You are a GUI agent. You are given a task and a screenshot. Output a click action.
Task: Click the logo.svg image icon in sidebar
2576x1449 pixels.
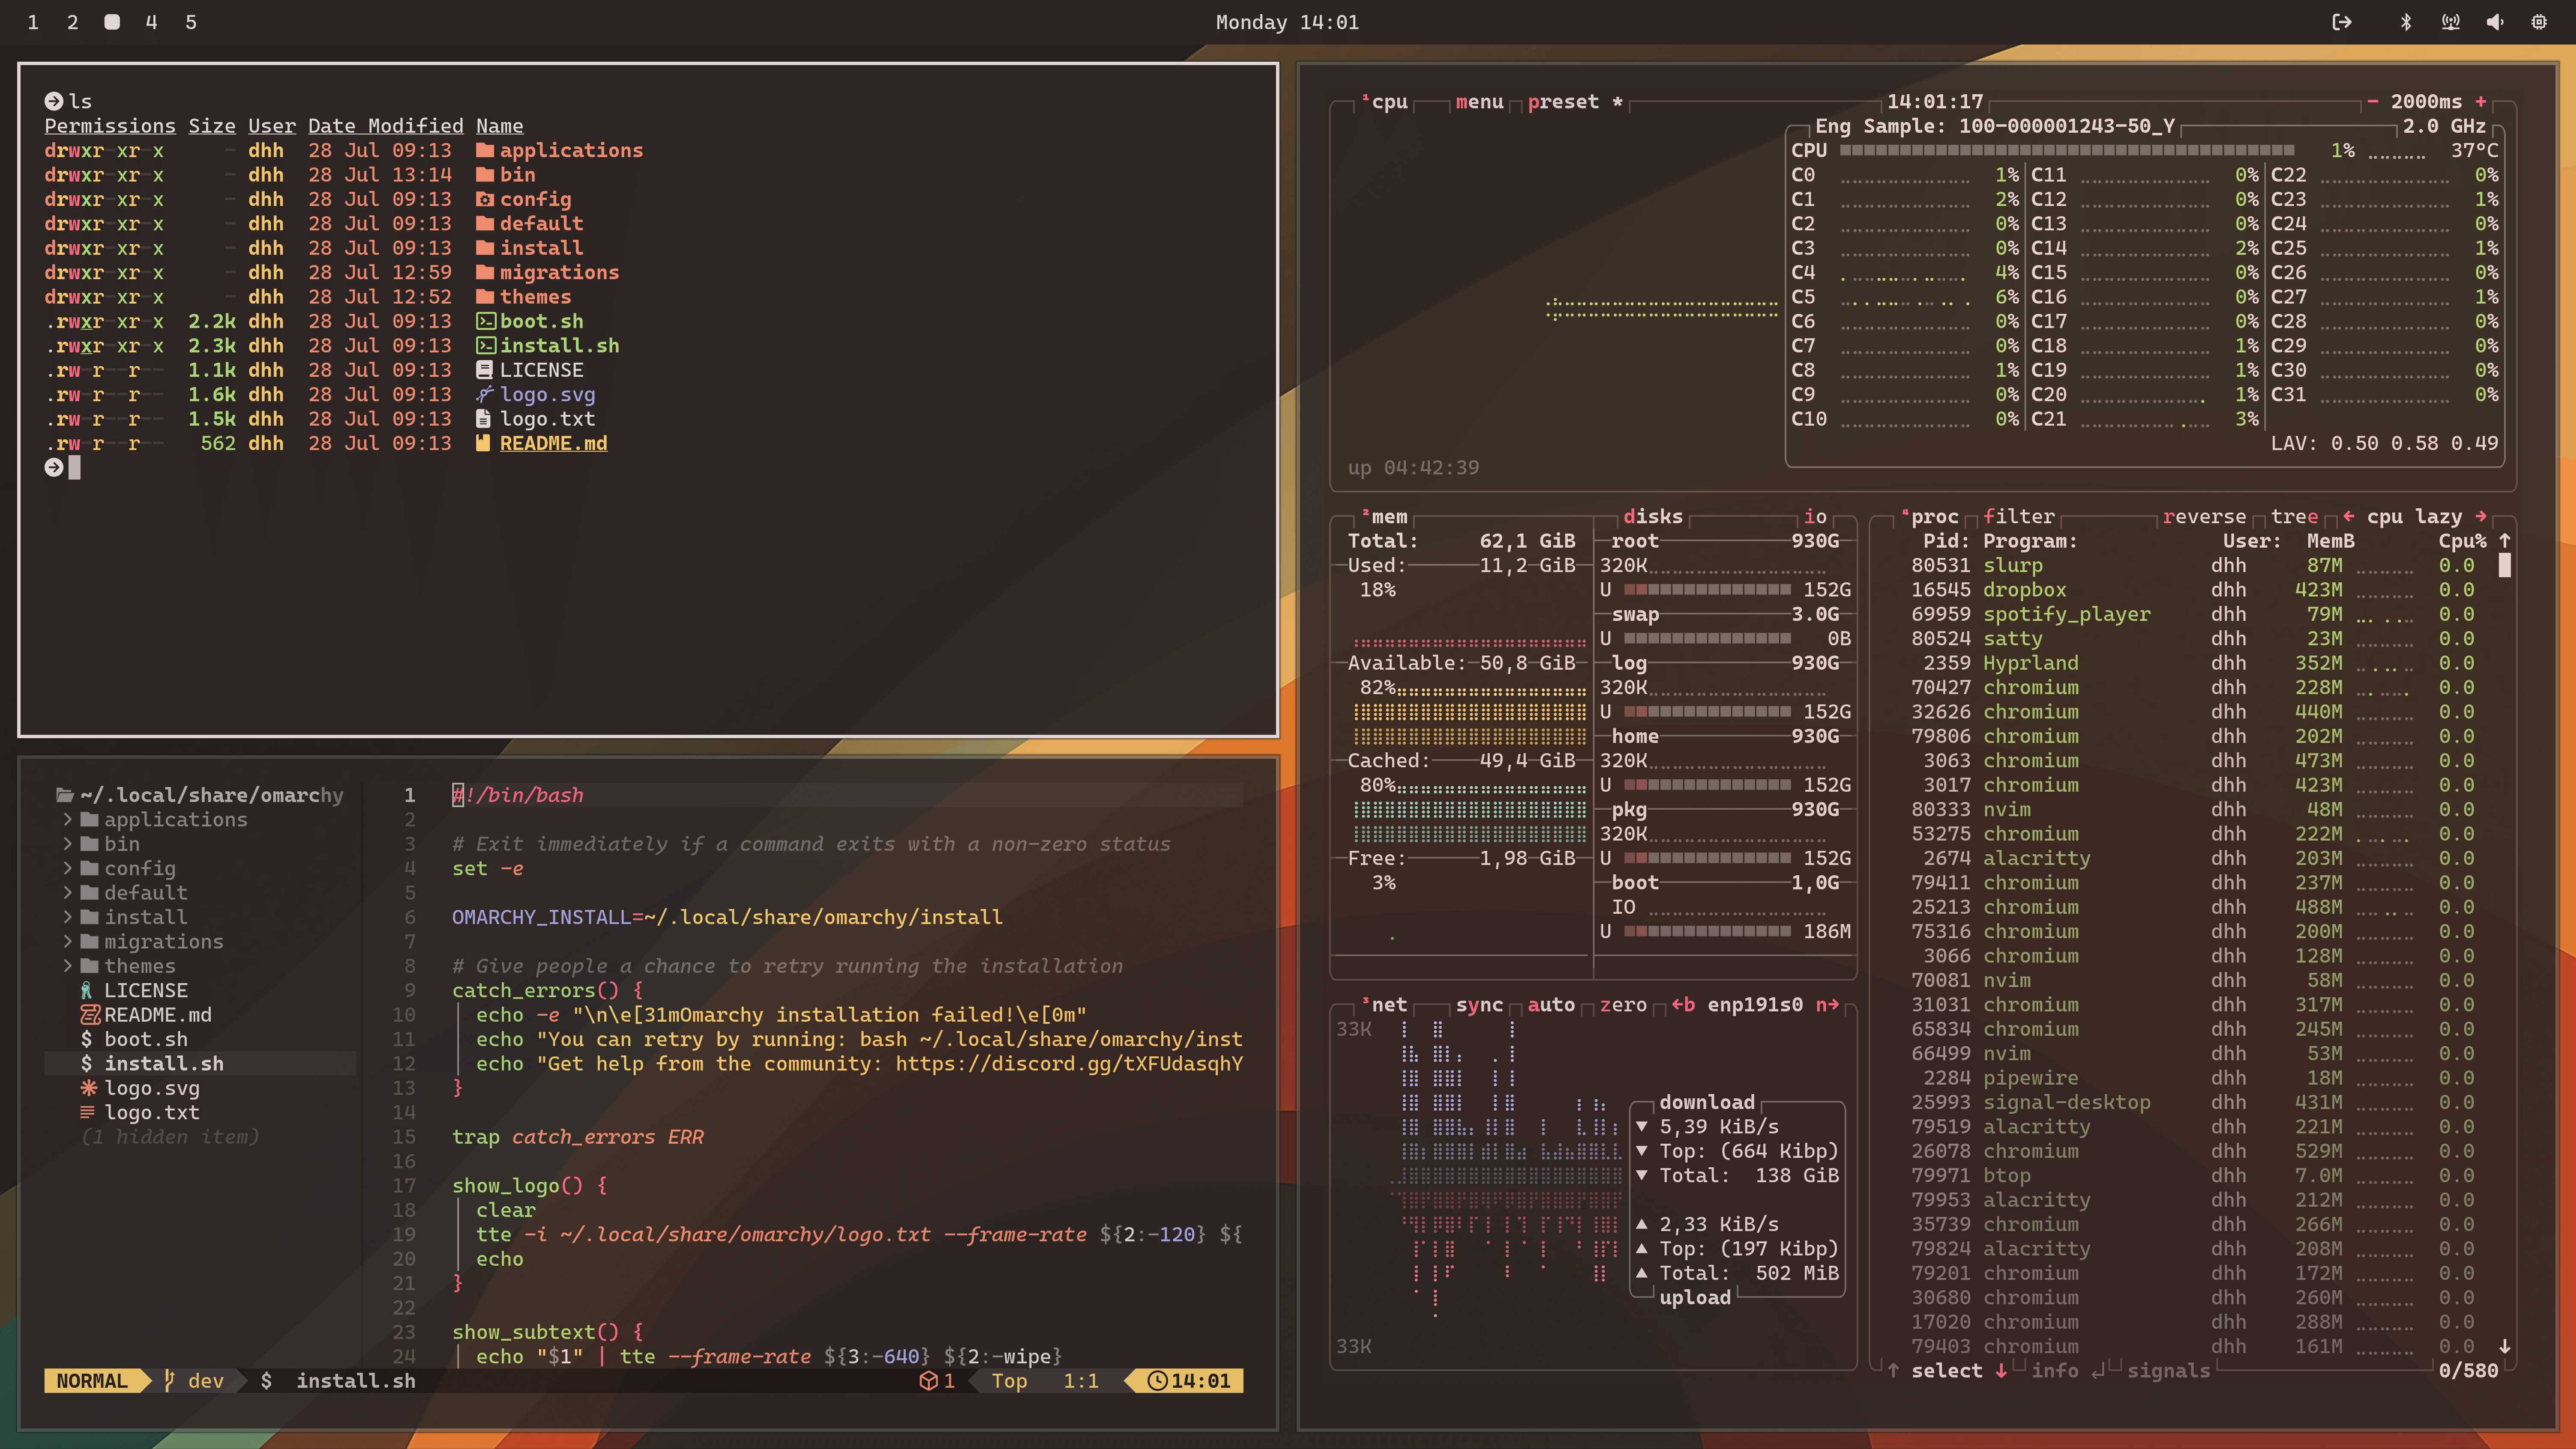[x=88, y=1088]
